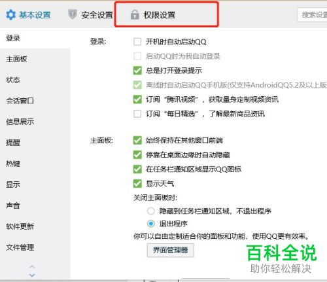Check 订阅每日精选 option
The height and width of the screenshot is (282, 327).
point(137,114)
